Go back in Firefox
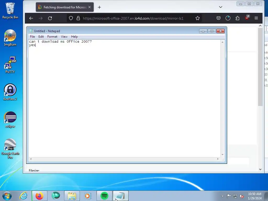Screen dimensions: 268x201 tap(31, 18)
